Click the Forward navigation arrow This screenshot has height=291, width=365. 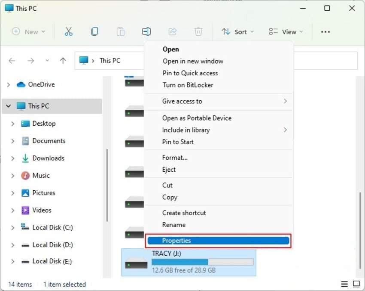click(x=31, y=61)
